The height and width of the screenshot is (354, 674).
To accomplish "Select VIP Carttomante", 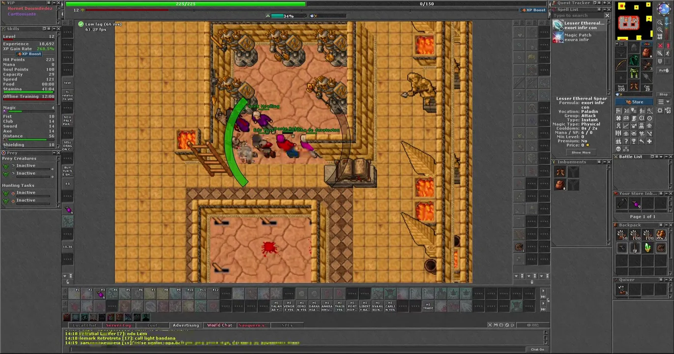I will coord(22,14).
